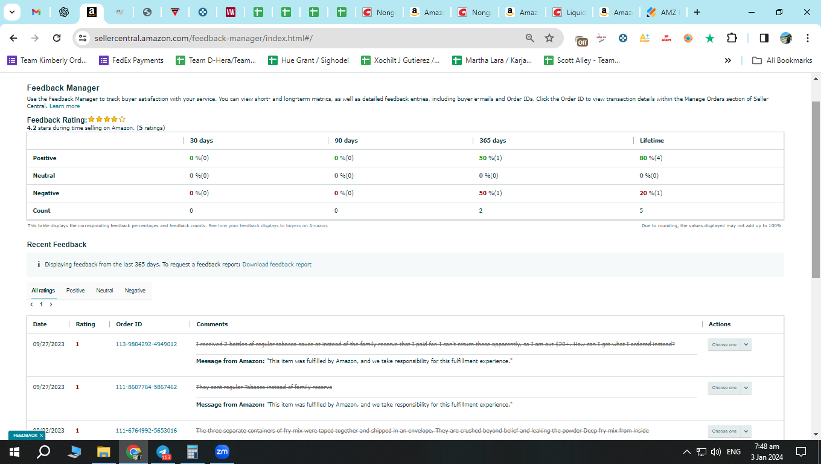Screen dimensions: 821x464
Task: Open the Scott Alley - Team... bookmark
Action: [583, 60]
